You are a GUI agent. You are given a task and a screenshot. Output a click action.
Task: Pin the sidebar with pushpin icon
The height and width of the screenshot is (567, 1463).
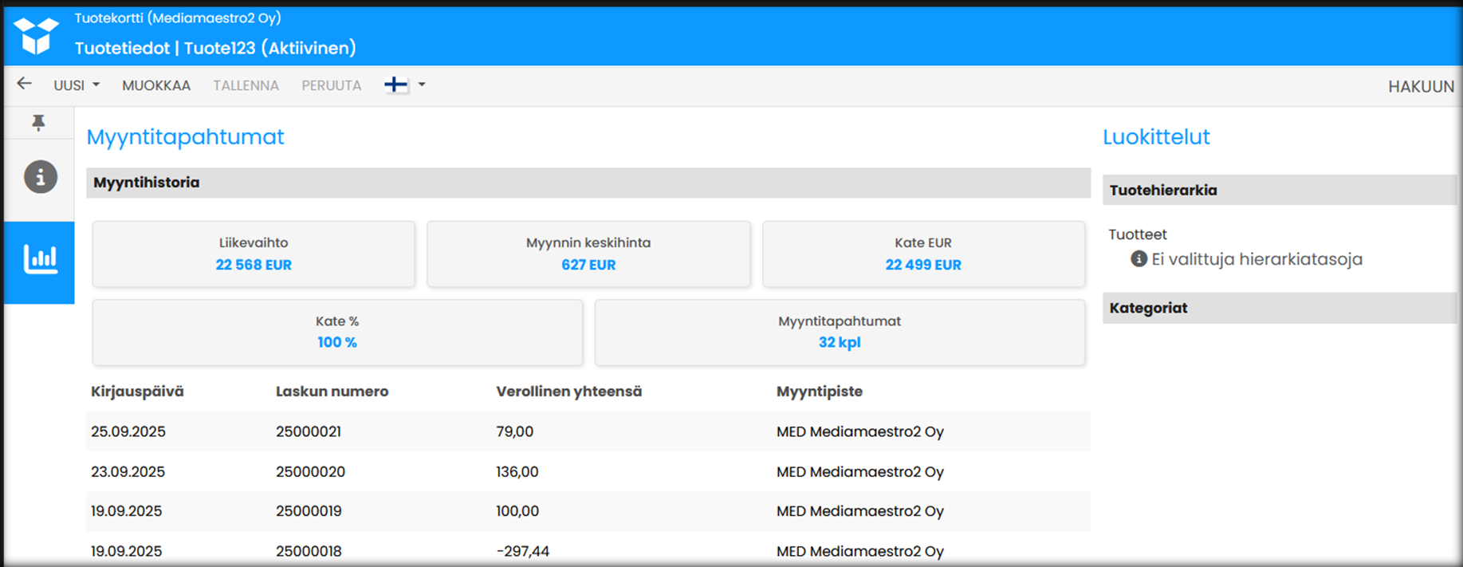point(38,123)
